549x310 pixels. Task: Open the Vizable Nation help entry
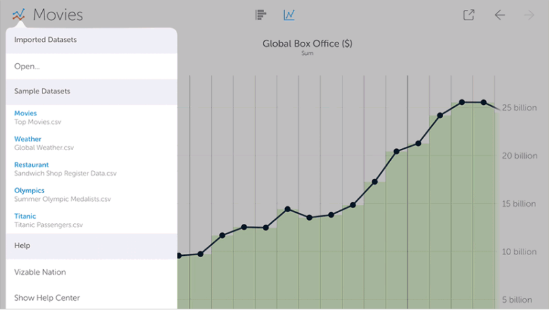[x=91, y=272]
